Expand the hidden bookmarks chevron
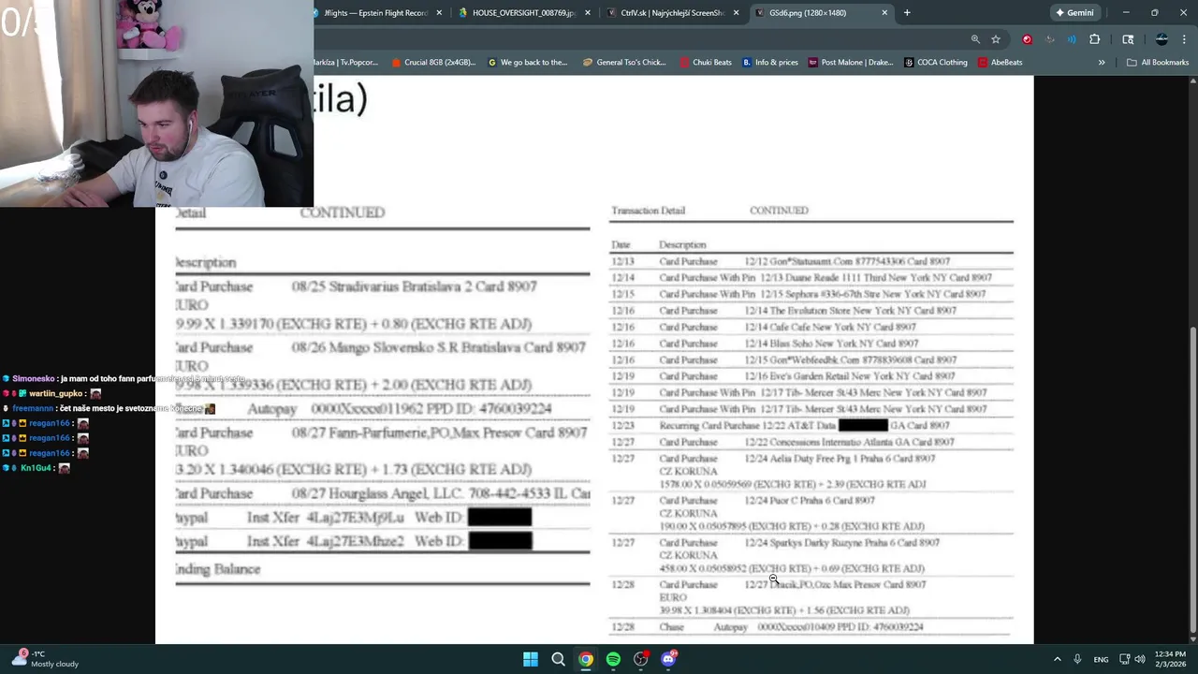1198x674 pixels. tap(1102, 63)
